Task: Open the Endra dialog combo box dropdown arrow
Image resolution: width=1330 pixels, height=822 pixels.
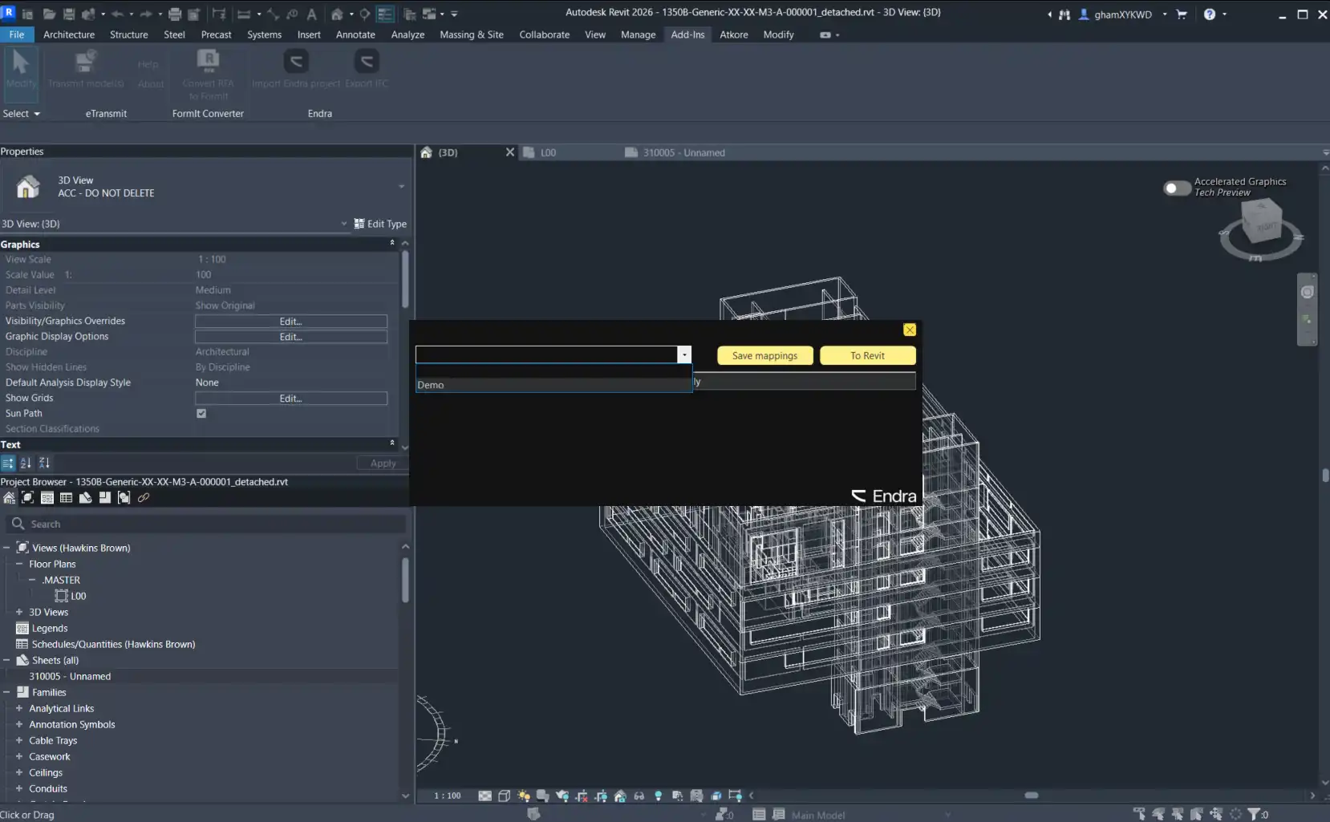Action: 684,355
